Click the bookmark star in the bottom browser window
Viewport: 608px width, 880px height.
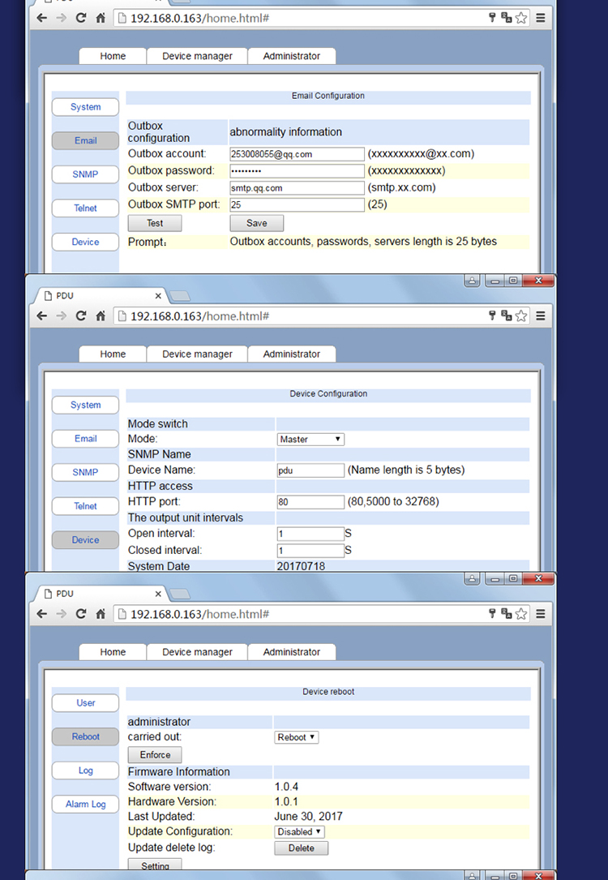(521, 614)
